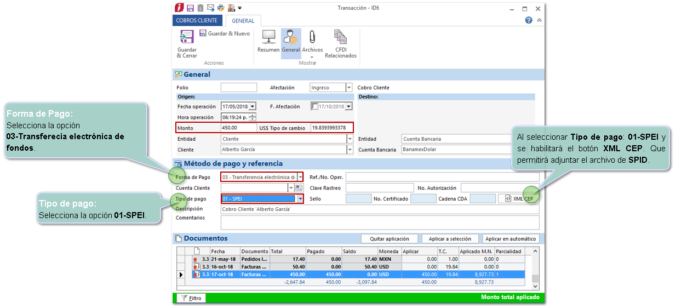Open the Tipo de pago dropdown
Screen dimensions: 676x308
pos(300,199)
